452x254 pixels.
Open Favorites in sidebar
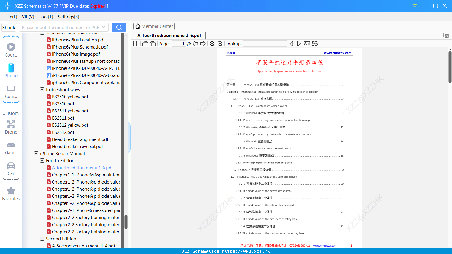tap(11, 194)
